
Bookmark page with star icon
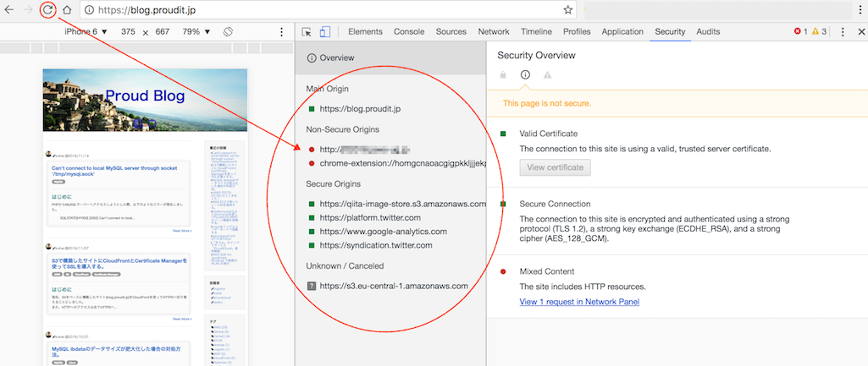(567, 9)
